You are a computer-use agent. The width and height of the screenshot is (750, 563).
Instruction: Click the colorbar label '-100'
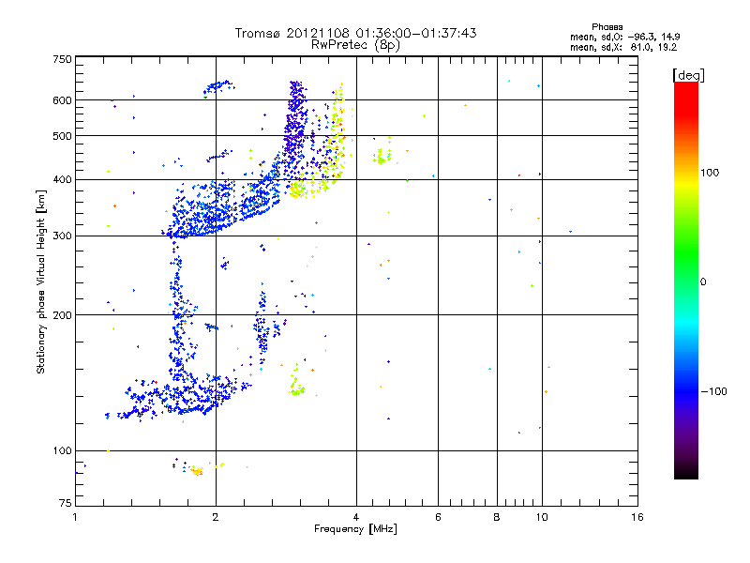tap(714, 391)
